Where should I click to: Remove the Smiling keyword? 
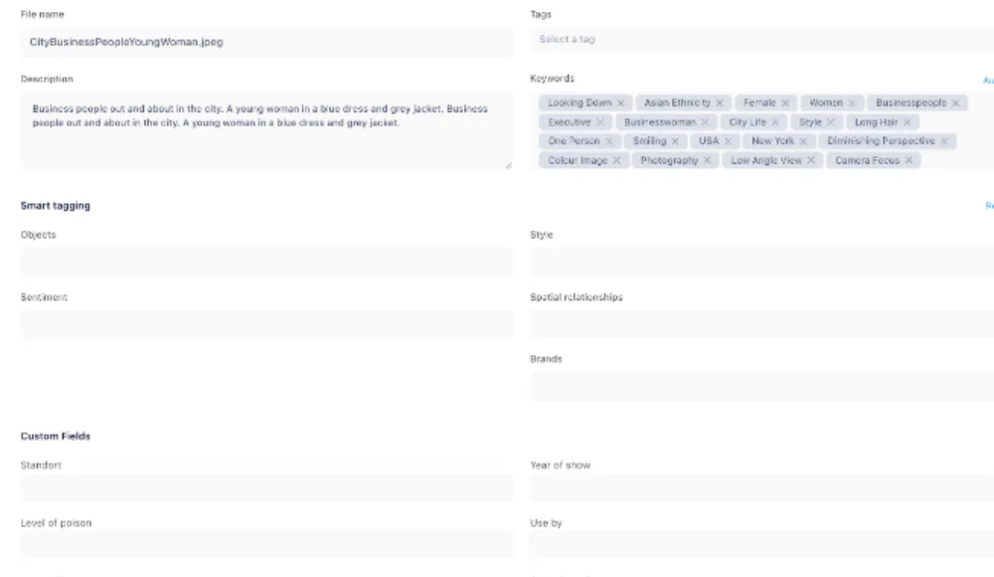click(675, 141)
